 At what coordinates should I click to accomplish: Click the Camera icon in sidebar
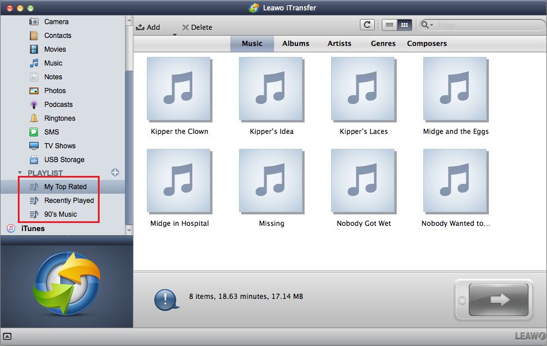[x=34, y=22]
